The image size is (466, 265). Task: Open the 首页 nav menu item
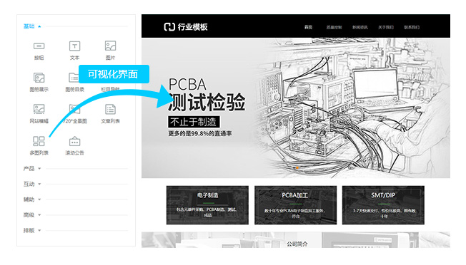309,27
